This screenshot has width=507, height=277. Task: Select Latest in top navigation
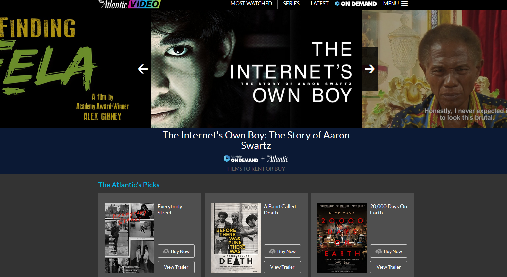(319, 4)
